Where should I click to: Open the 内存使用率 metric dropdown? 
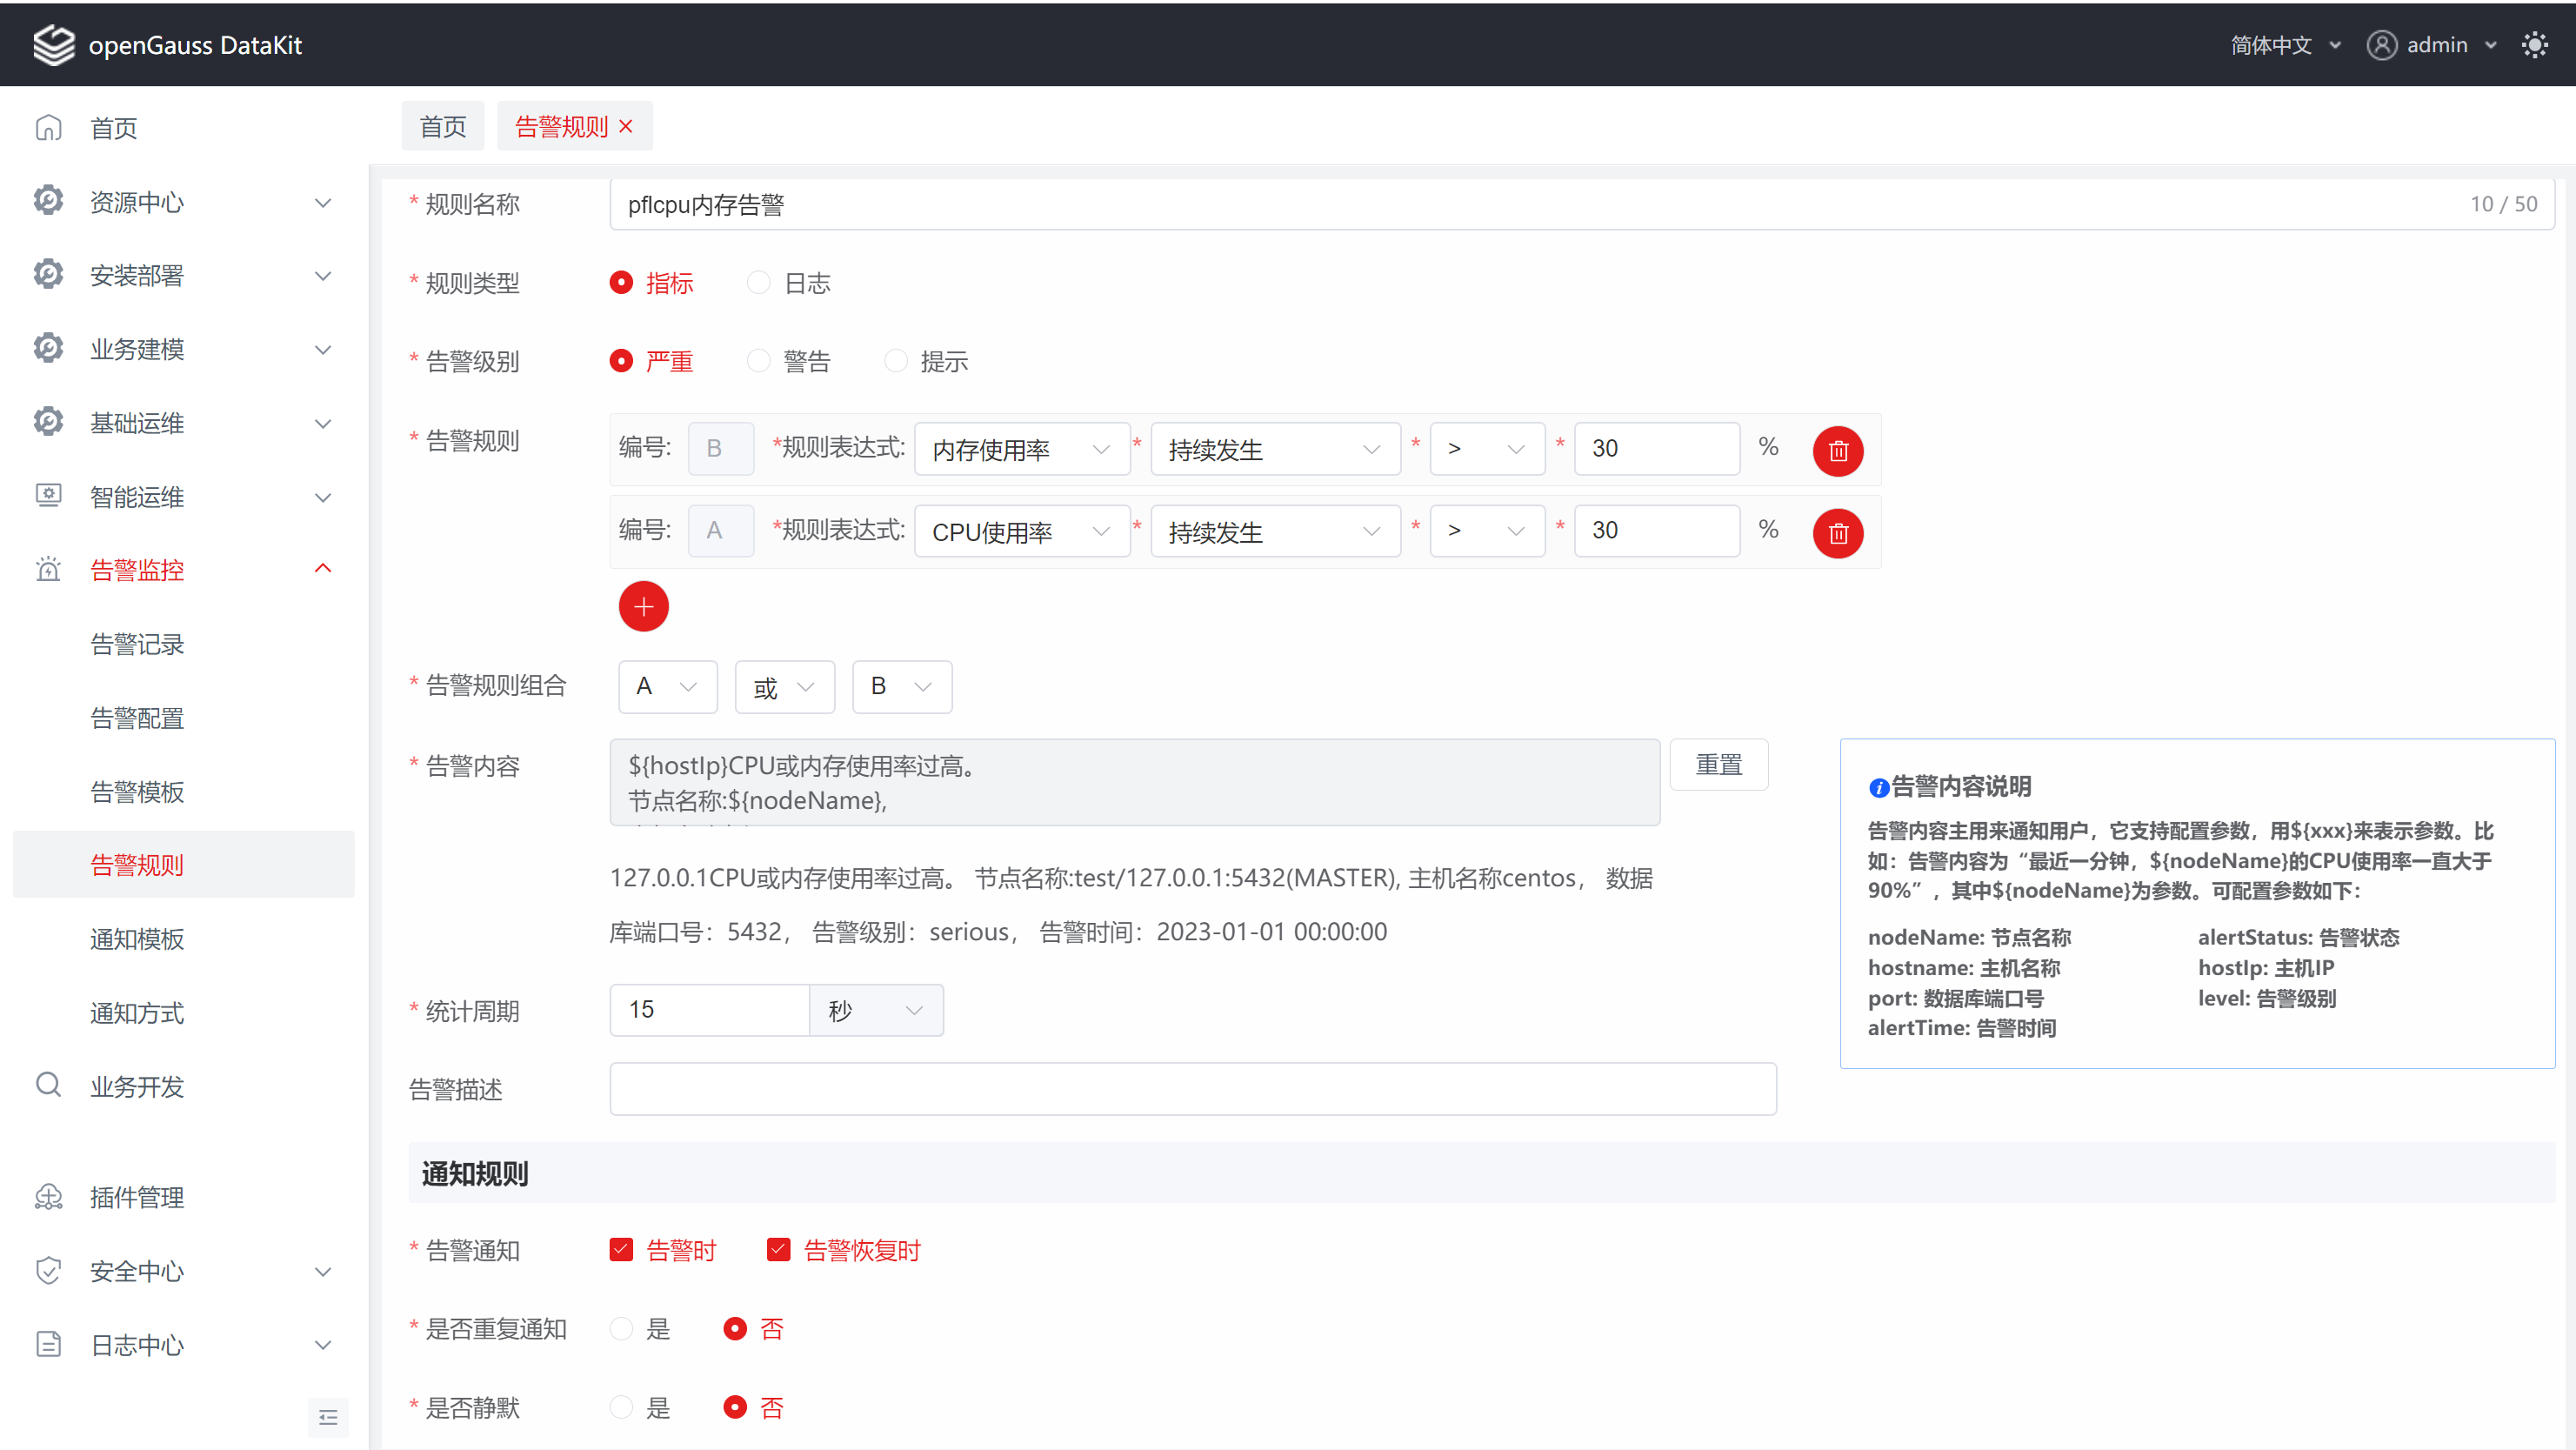click(1021, 450)
